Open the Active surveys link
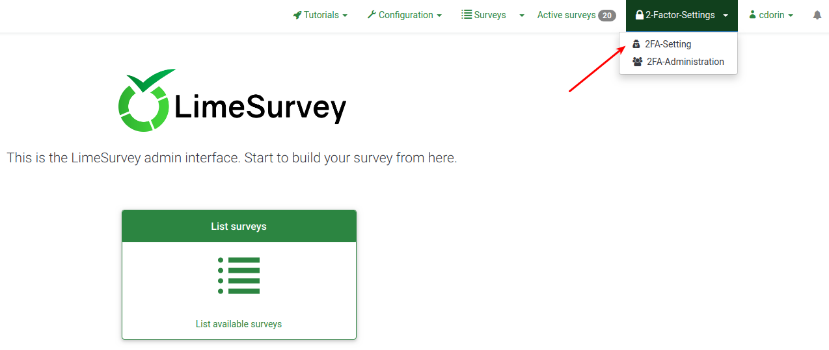This screenshot has height=350, width=829. [566, 15]
